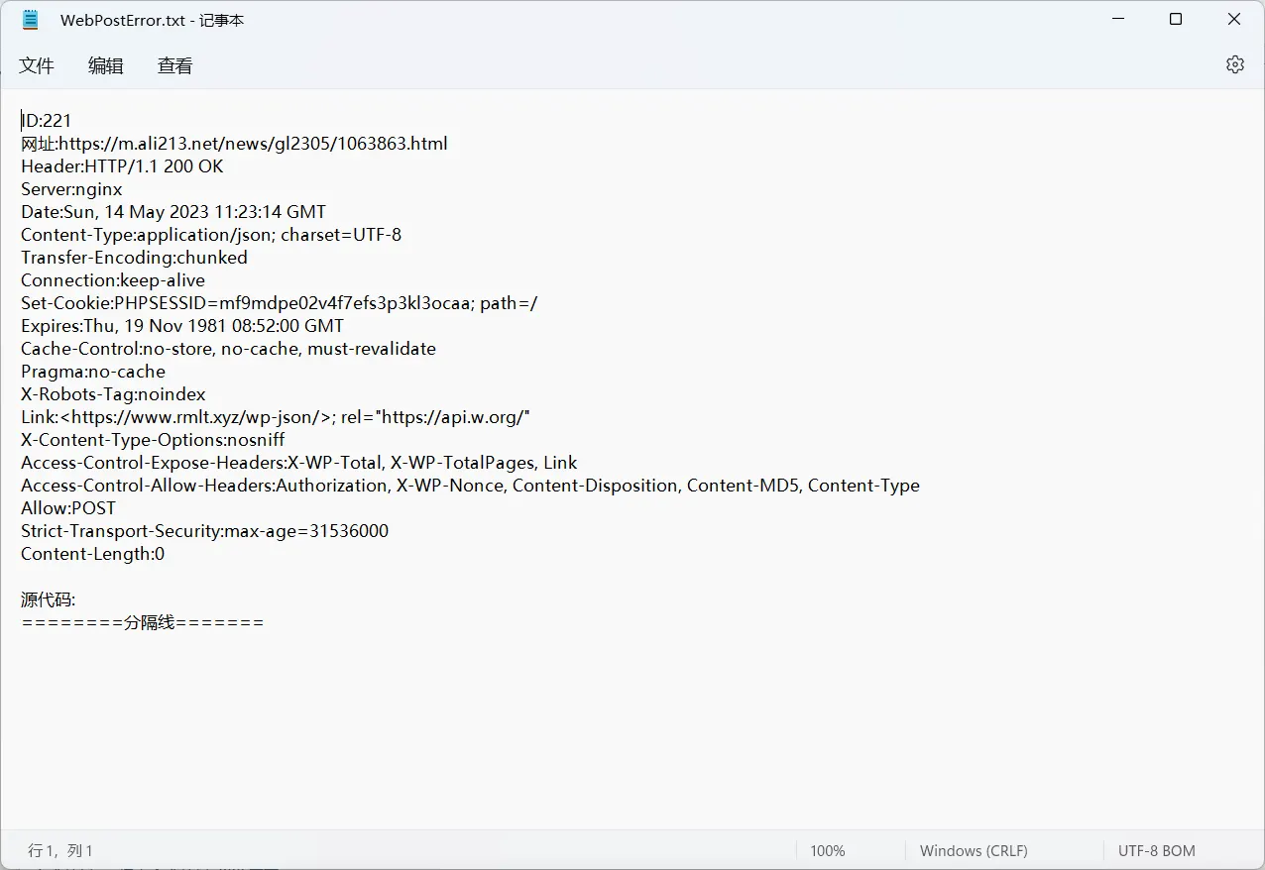Click the Date:Sun, 14 May 2023 line

(x=173, y=212)
